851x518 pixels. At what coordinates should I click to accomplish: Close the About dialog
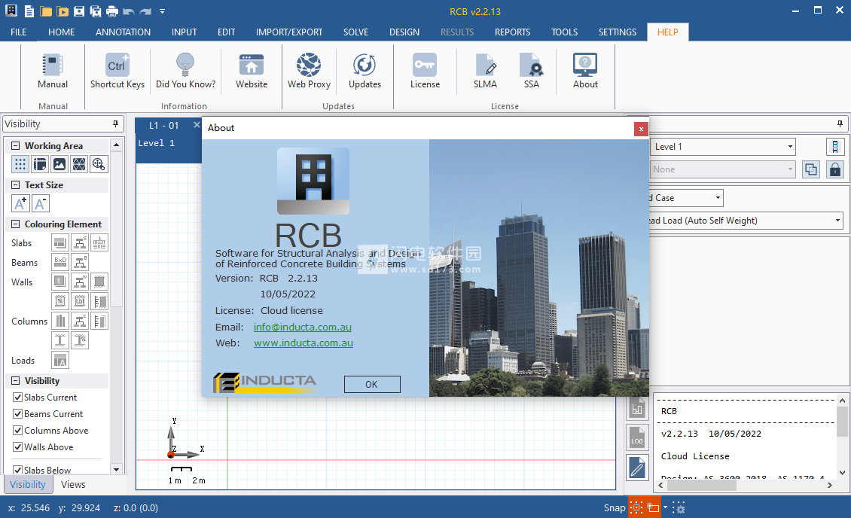641,129
